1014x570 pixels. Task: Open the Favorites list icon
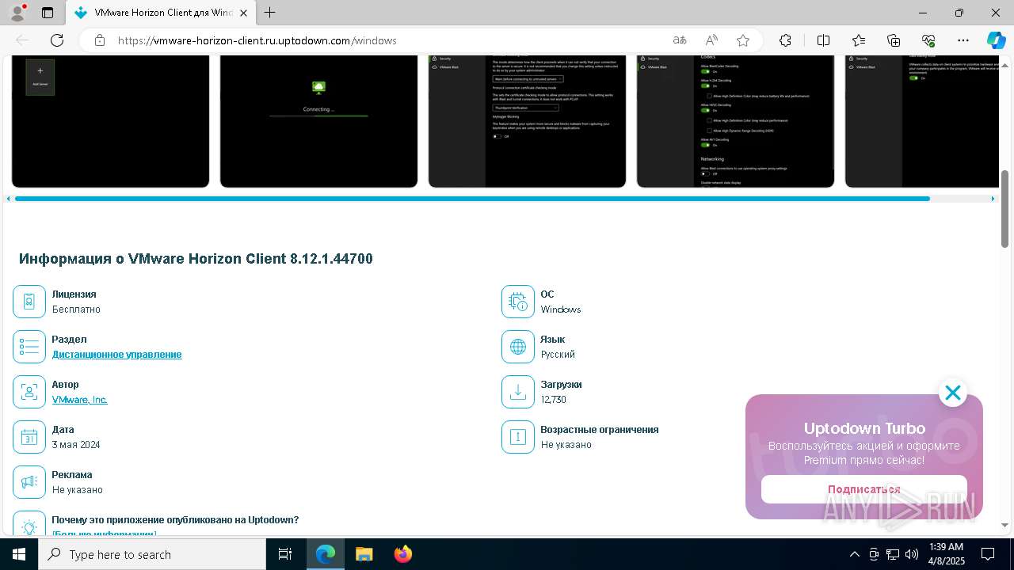(859, 40)
